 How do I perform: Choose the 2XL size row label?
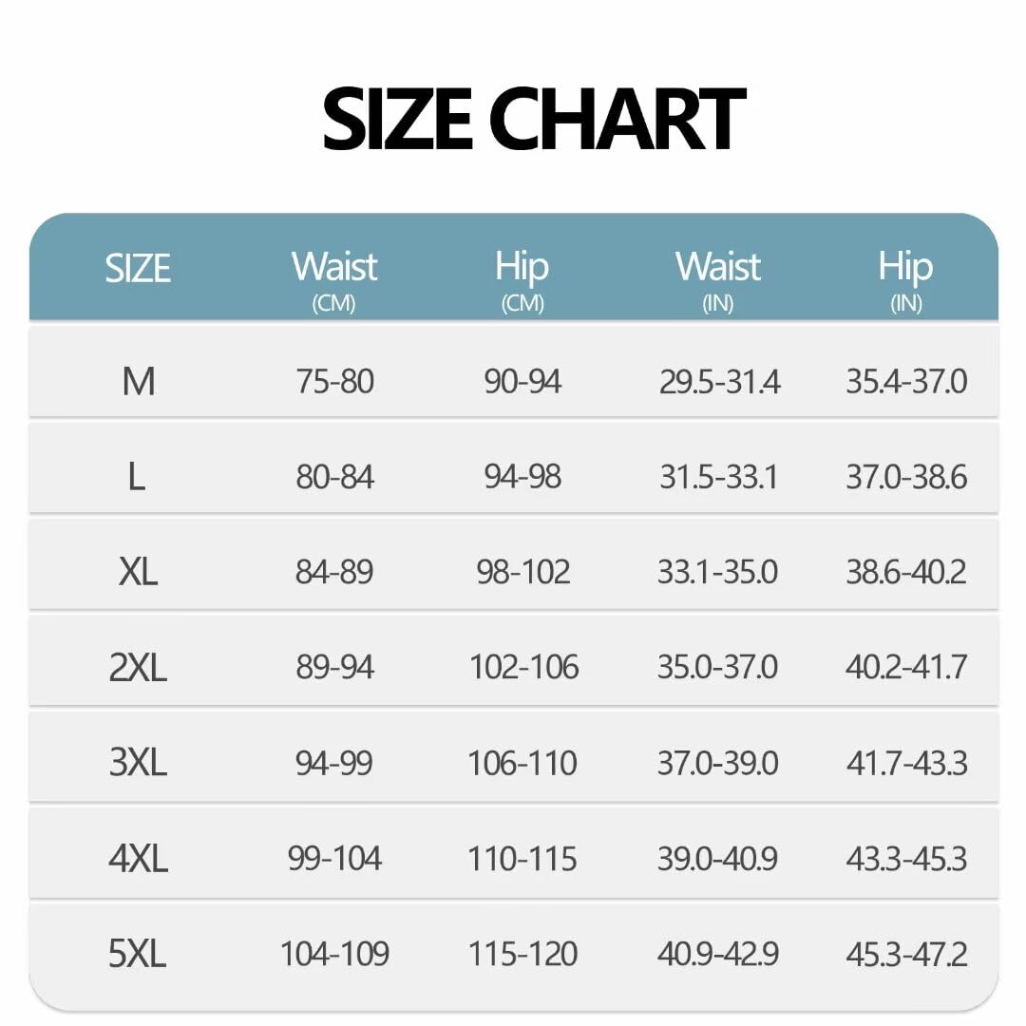[138, 667]
